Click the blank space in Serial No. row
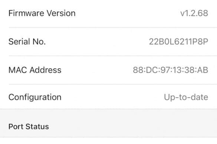This screenshot has width=217, height=144. click(x=97, y=41)
